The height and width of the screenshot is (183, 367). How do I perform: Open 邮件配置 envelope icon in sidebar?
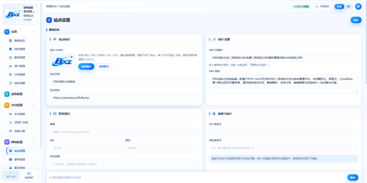10,159
